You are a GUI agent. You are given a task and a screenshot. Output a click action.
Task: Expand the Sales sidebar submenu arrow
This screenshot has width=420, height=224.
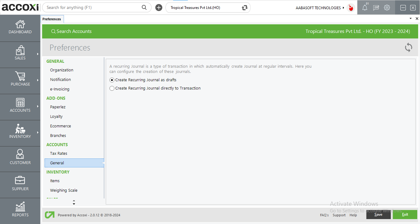38,54
